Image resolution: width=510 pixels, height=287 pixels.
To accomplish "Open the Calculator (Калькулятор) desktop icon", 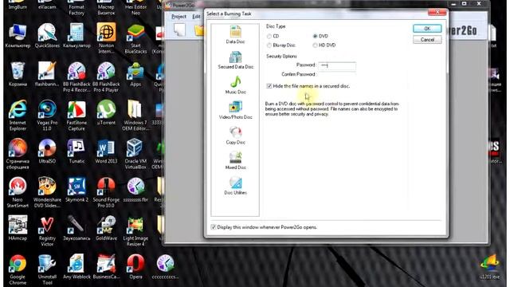I will [76, 36].
